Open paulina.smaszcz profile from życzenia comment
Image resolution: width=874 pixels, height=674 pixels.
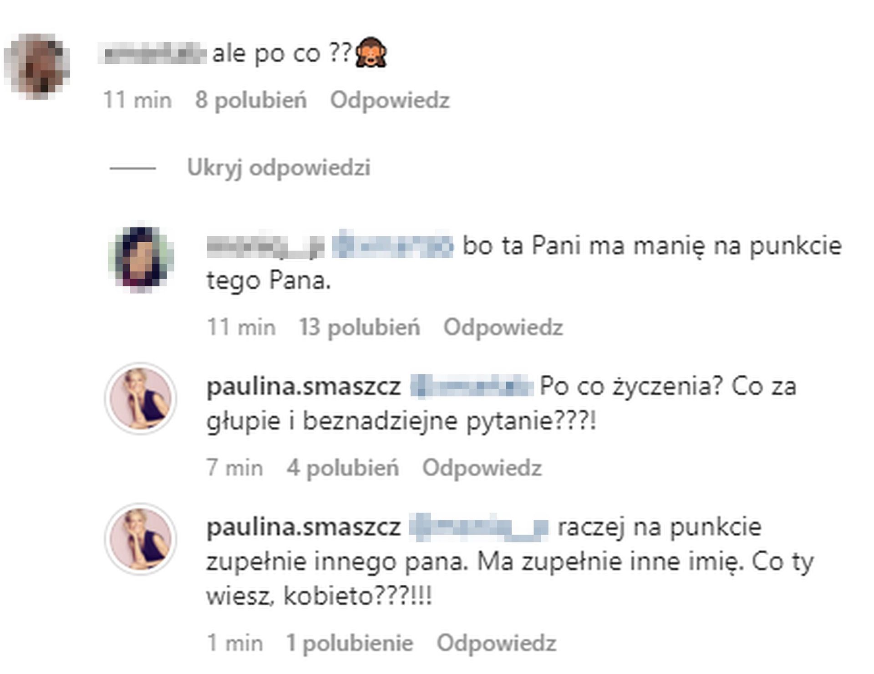point(304,386)
